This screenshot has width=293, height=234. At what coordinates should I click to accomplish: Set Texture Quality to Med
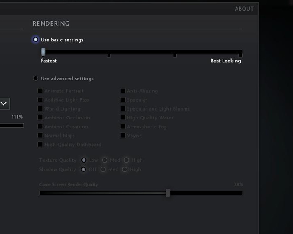(x=105, y=160)
